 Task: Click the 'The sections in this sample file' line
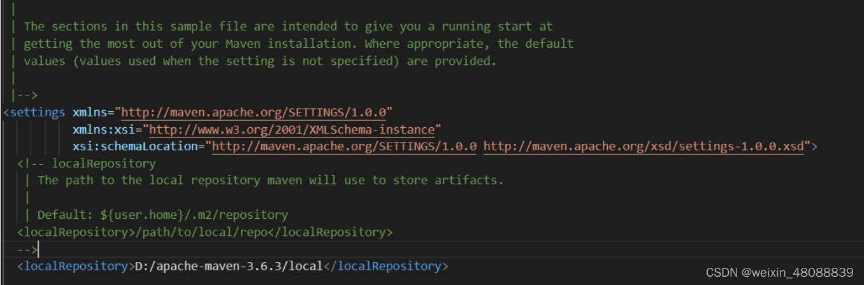288,27
